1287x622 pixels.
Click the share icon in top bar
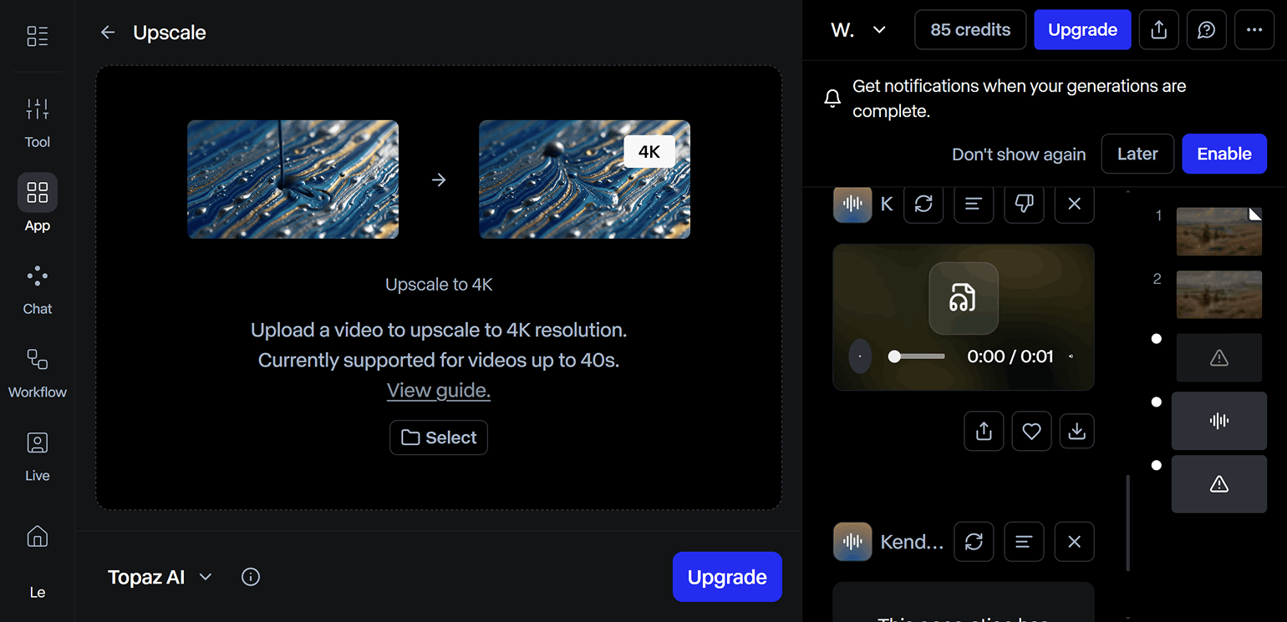pos(1158,30)
